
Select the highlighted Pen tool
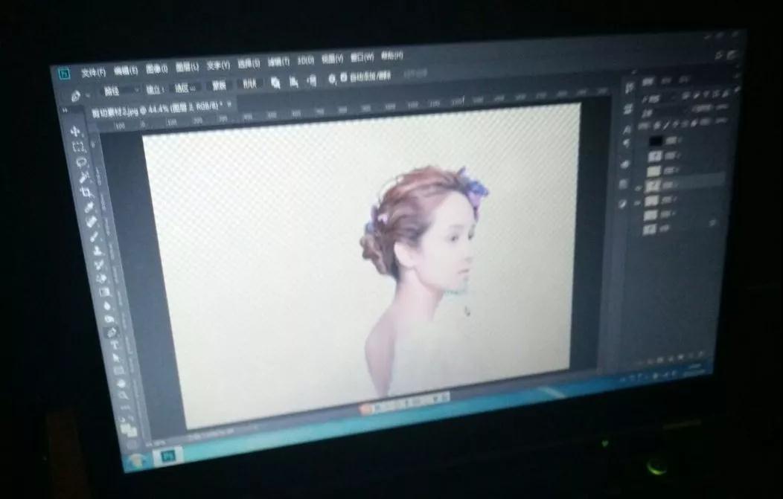[112, 332]
